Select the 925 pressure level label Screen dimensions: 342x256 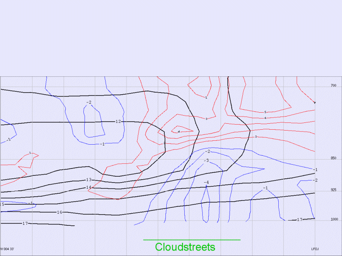[333, 189]
